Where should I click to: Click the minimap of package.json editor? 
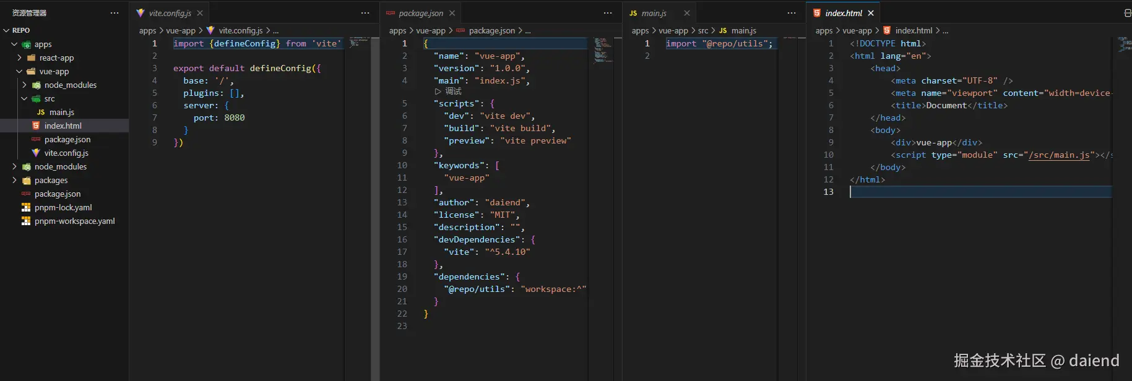point(603,50)
